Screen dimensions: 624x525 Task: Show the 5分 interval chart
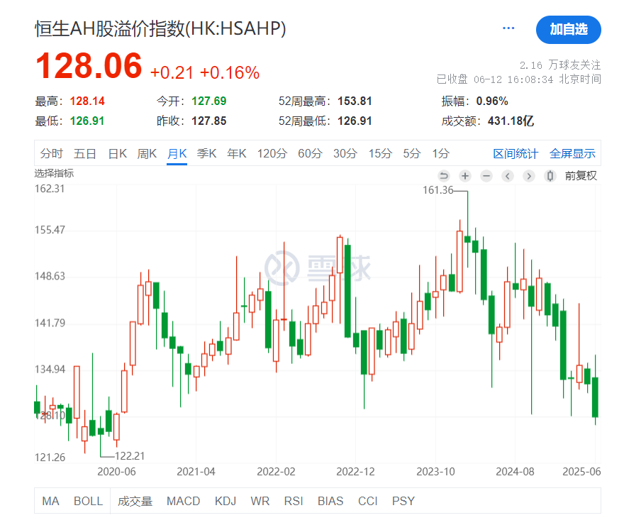point(411,153)
